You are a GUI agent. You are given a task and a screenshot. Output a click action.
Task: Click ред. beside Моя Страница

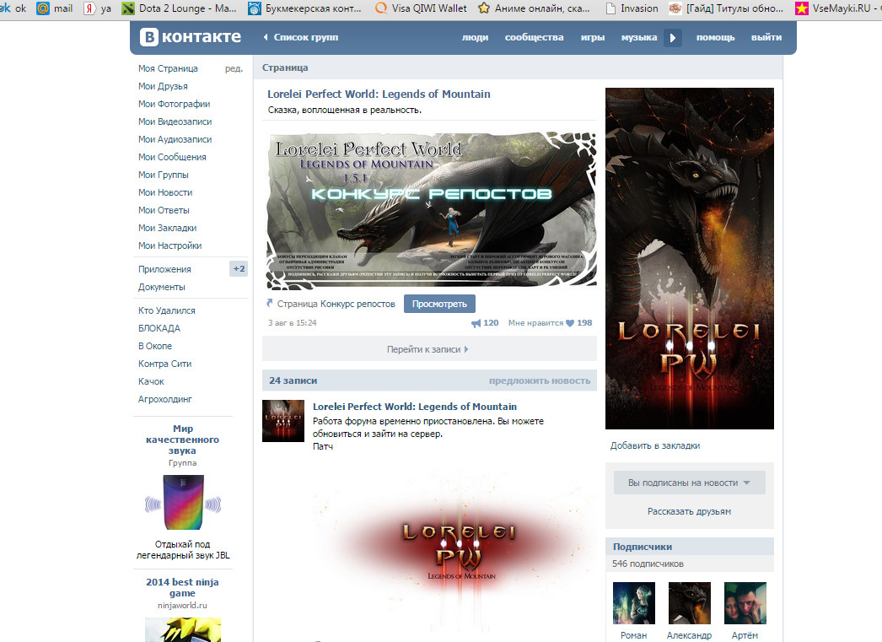[234, 68]
